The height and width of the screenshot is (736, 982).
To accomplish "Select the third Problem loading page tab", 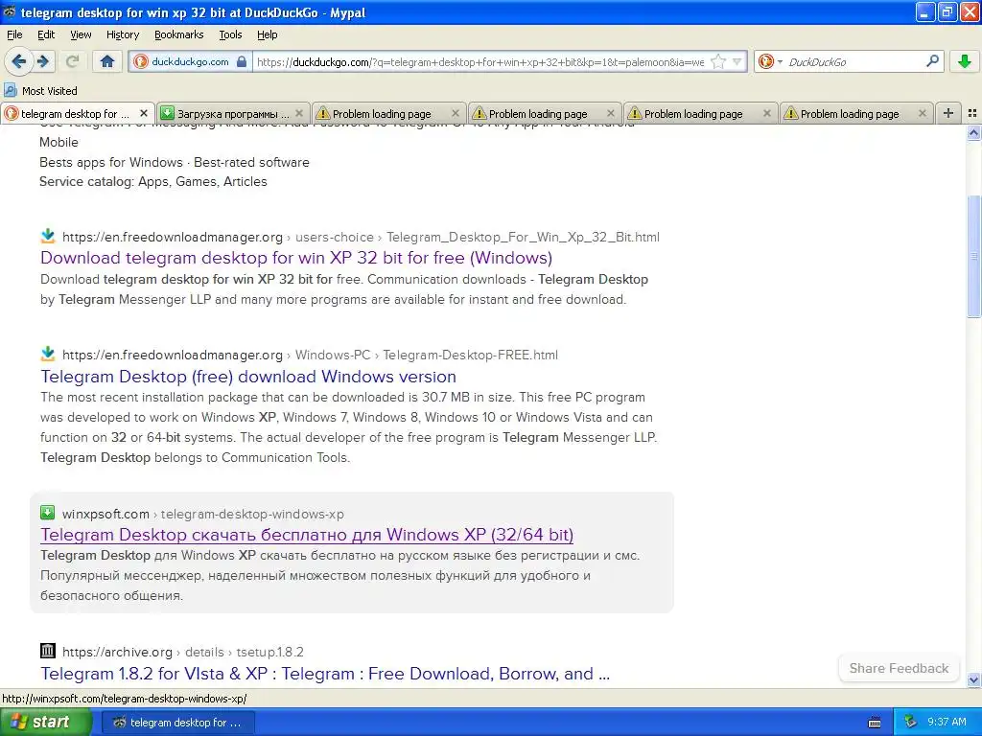I will point(700,113).
